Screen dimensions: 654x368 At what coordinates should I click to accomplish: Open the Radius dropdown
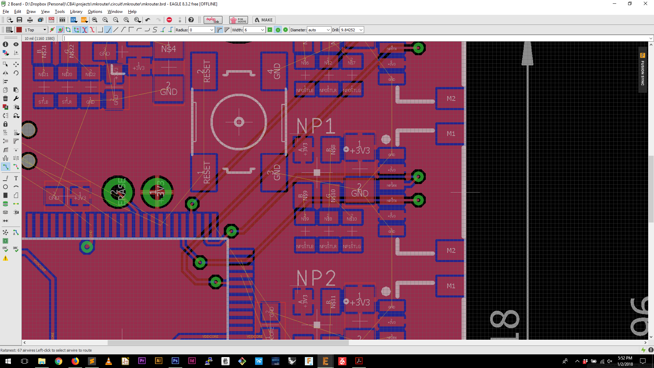[212, 30]
